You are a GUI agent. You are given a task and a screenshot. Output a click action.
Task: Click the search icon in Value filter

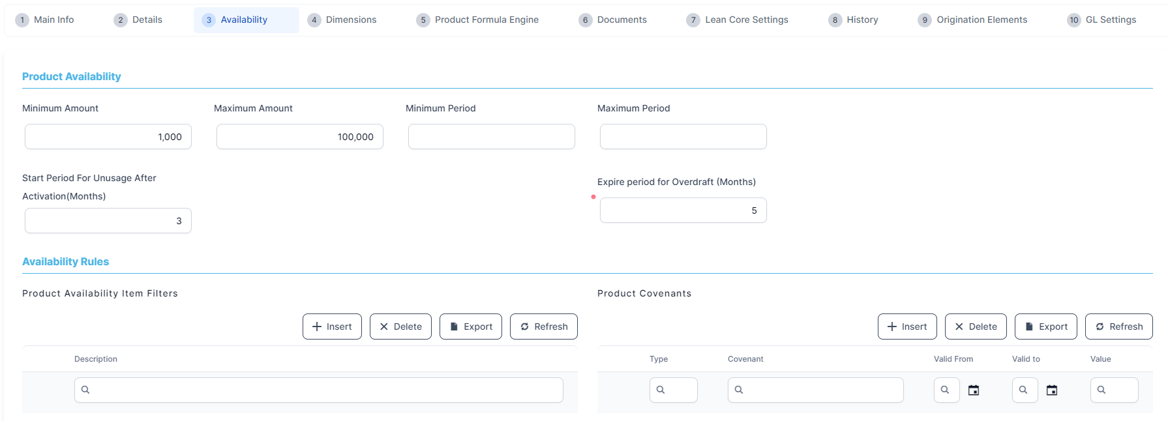[x=1101, y=390]
